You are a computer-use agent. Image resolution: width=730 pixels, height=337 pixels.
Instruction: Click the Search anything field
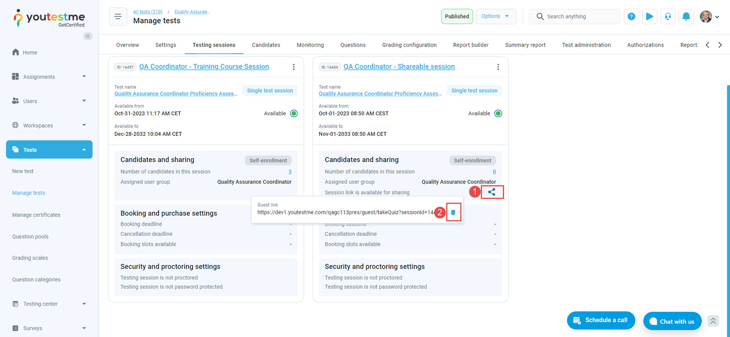(x=579, y=16)
